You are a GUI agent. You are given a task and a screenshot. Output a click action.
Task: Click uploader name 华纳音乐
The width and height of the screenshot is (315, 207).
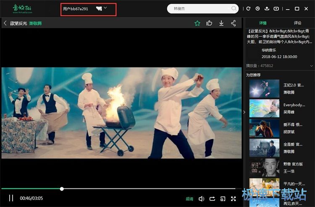[269, 50]
